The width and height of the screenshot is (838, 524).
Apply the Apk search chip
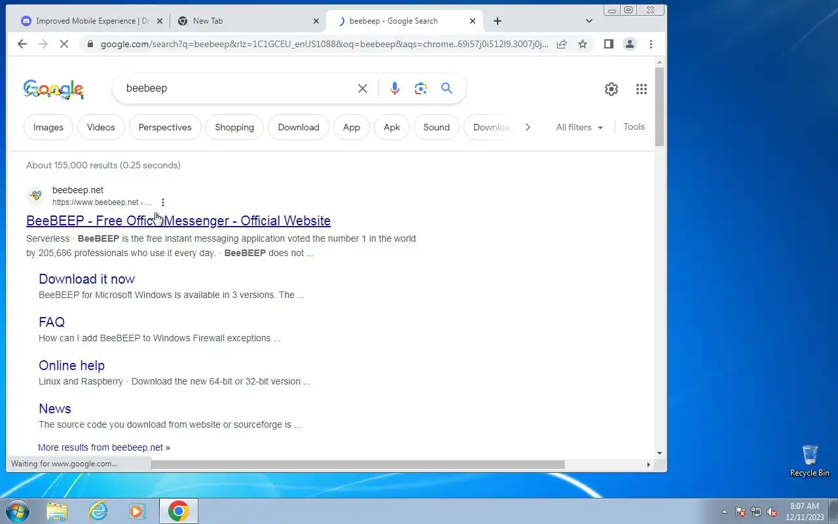click(x=392, y=127)
